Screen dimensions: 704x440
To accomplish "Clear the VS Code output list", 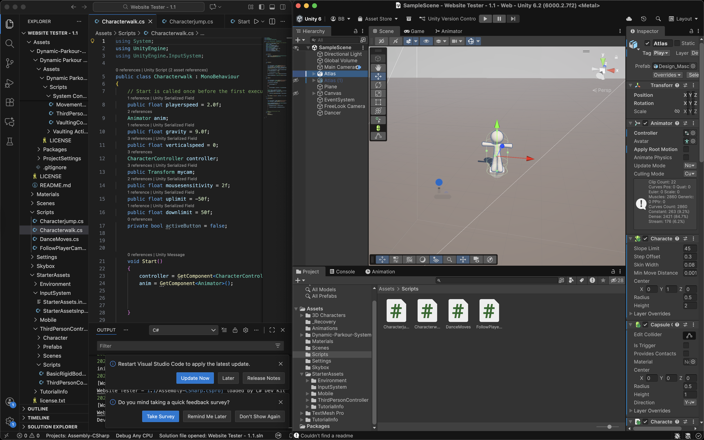I will [x=224, y=330].
